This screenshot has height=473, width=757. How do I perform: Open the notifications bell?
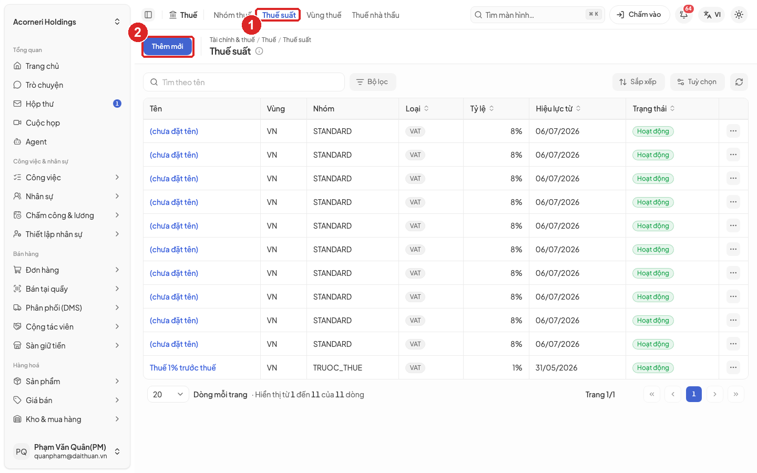[x=684, y=15]
